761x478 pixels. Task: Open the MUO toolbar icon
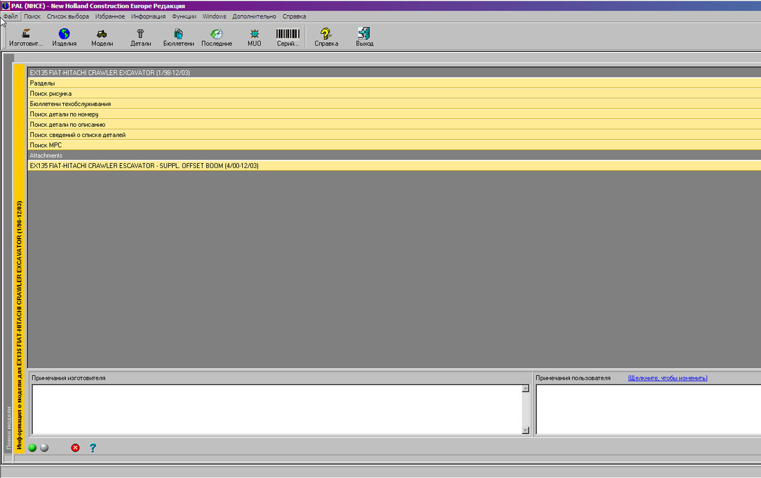pos(254,37)
